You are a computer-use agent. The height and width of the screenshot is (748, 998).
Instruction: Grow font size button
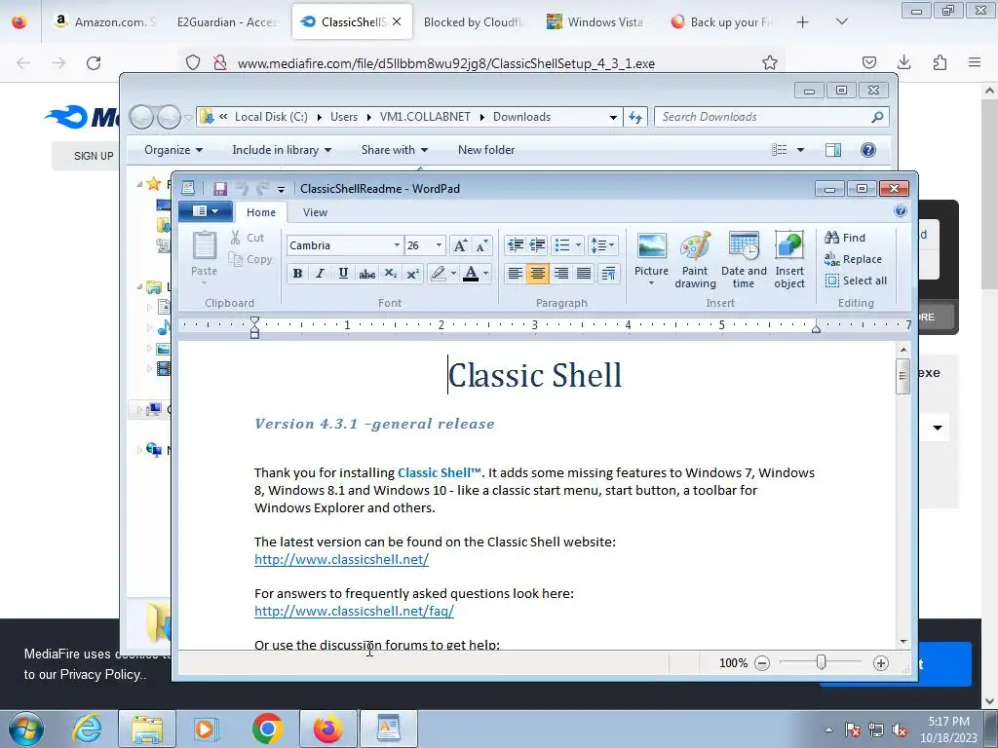(x=460, y=245)
